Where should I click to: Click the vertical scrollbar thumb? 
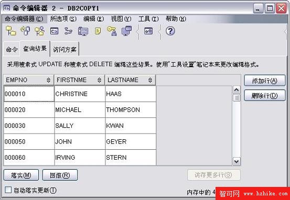237,98
